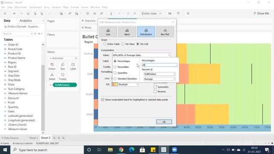Click the Label card in Marks

coord(73,67)
